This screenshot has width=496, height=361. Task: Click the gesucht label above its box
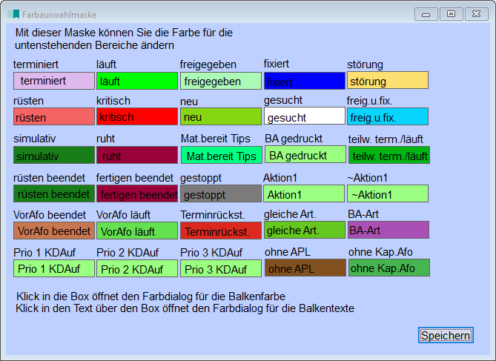pyautogui.click(x=283, y=100)
